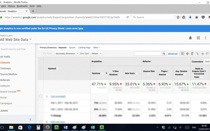This screenshot has height=131, width=210.
Task: Bookmark this page with the star icon
Action: pos(178,17)
